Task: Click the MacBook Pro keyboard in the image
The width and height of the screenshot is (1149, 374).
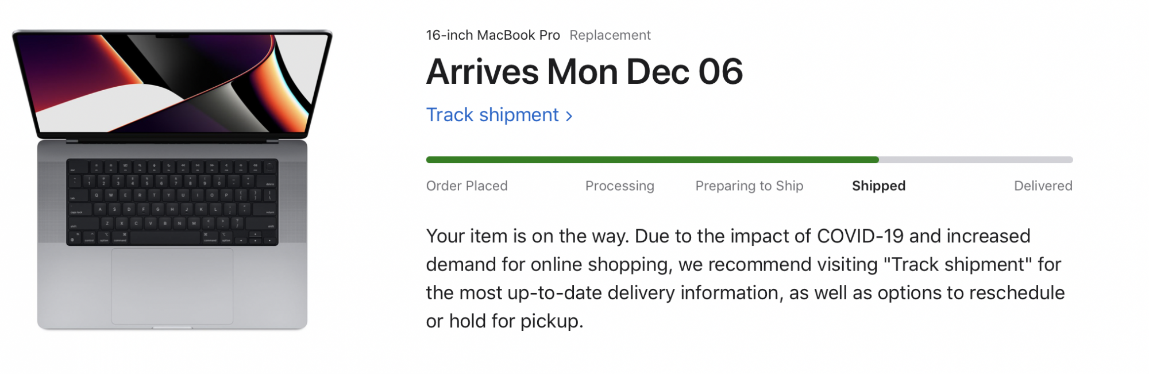Action: tap(172, 202)
